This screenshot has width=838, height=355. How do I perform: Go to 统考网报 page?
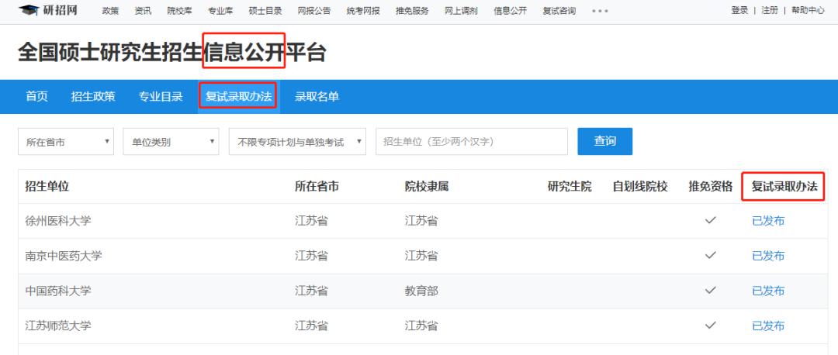[x=363, y=11]
